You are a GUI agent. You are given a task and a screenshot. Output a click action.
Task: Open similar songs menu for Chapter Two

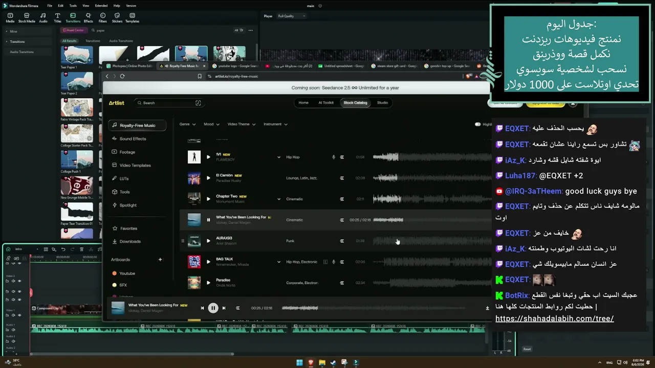pyautogui.click(x=342, y=199)
